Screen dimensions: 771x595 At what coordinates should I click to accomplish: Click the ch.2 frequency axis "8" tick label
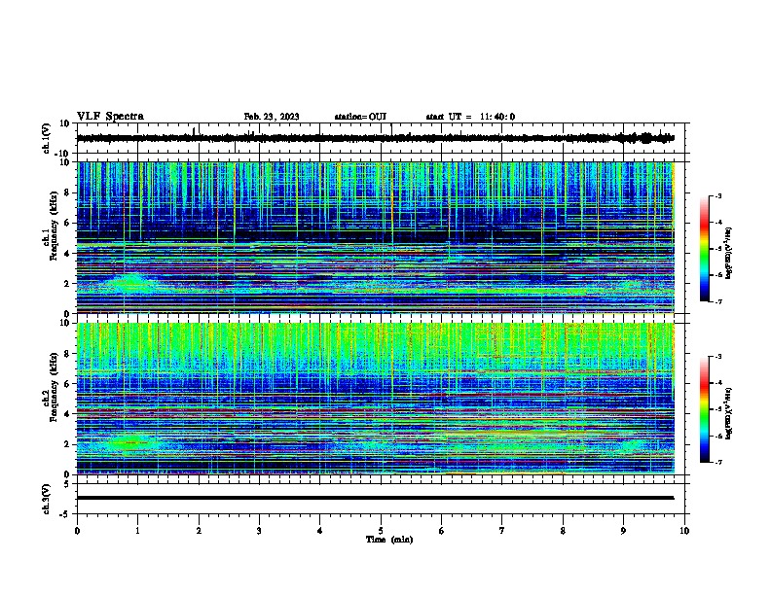68,354
